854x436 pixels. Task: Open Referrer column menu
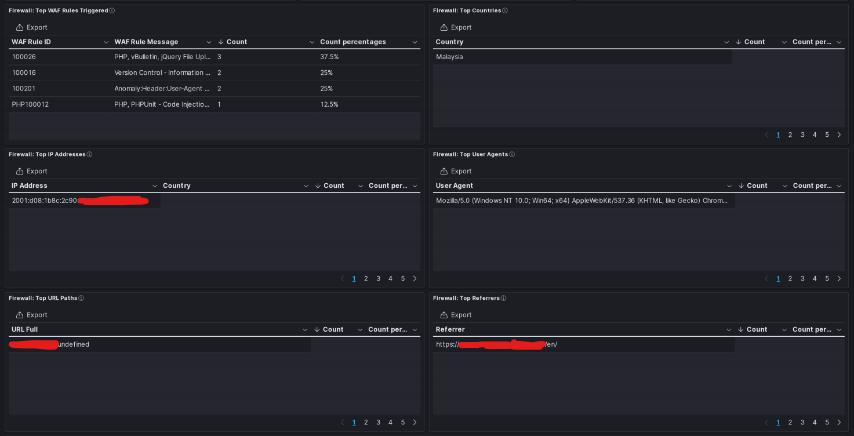729,330
